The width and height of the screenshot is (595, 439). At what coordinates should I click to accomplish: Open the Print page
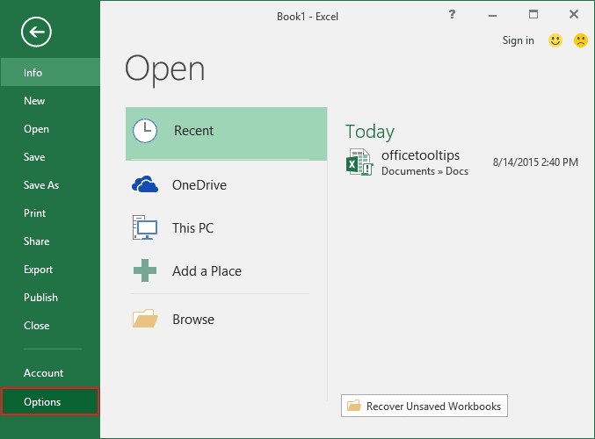click(35, 213)
